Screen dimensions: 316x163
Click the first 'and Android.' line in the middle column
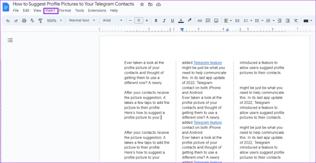[x=192, y=93]
